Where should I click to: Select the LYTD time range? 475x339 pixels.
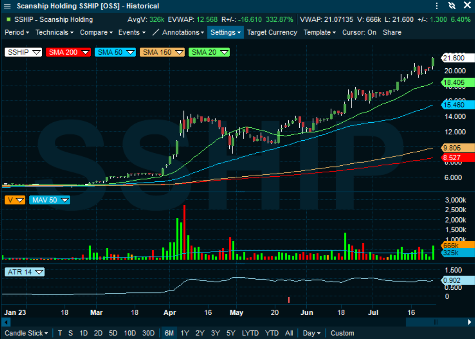point(250,333)
